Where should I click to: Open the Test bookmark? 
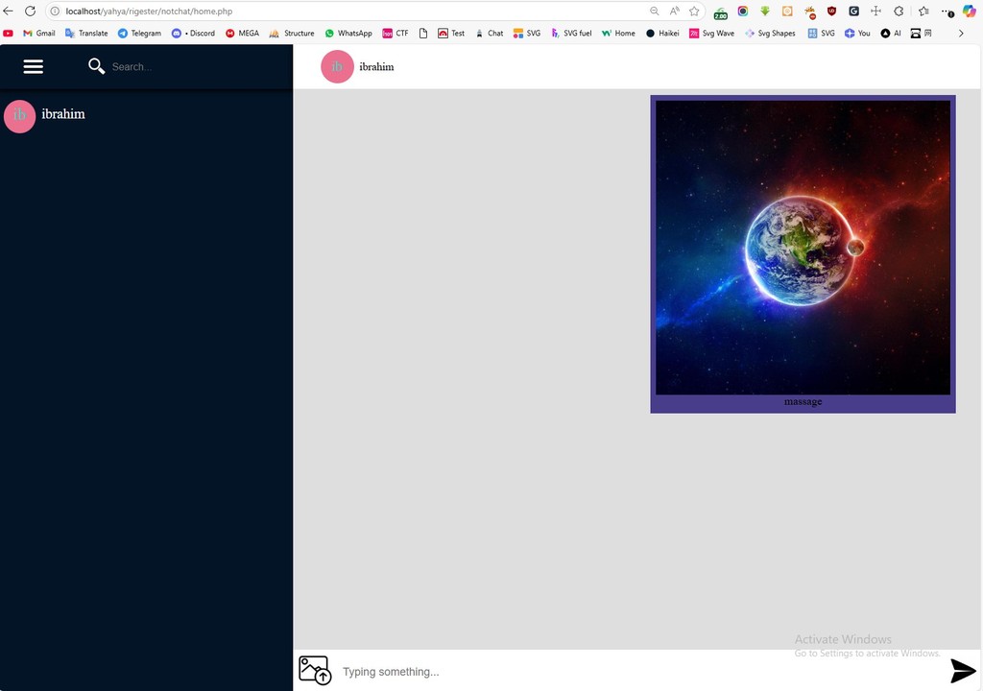[451, 34]
